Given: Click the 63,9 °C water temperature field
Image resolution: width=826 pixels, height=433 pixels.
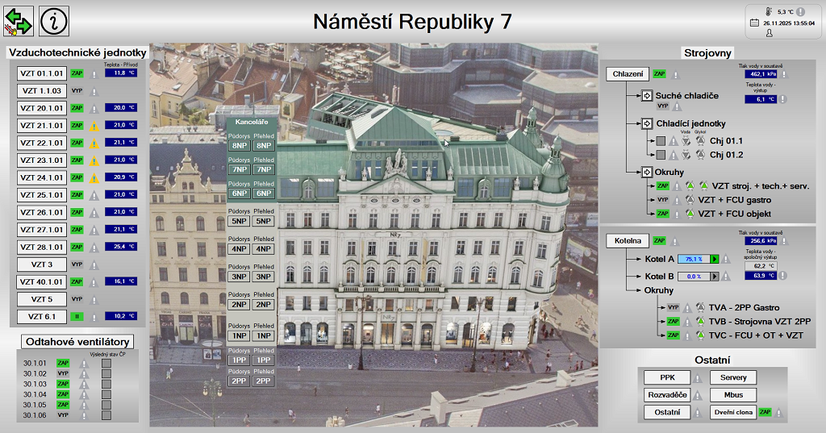Looking at the screenshot, I should [761, 276].
